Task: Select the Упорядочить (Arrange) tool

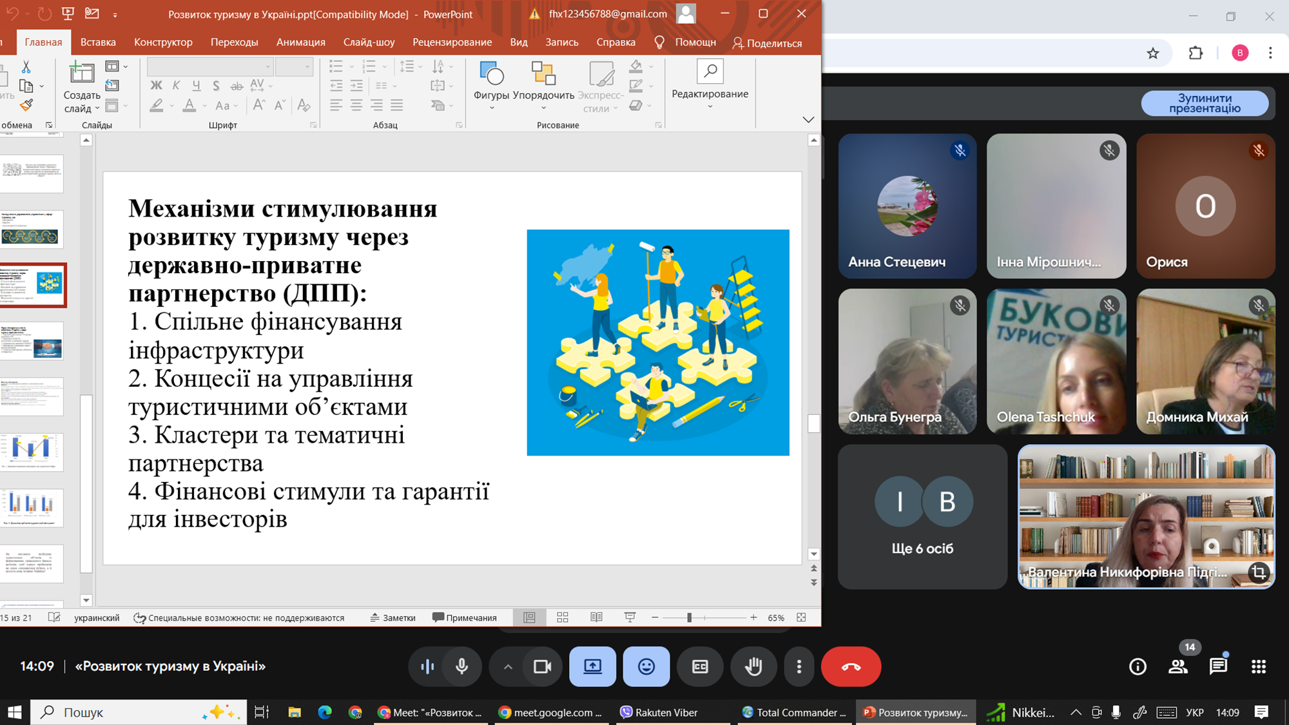Action: tap(542, 84)
